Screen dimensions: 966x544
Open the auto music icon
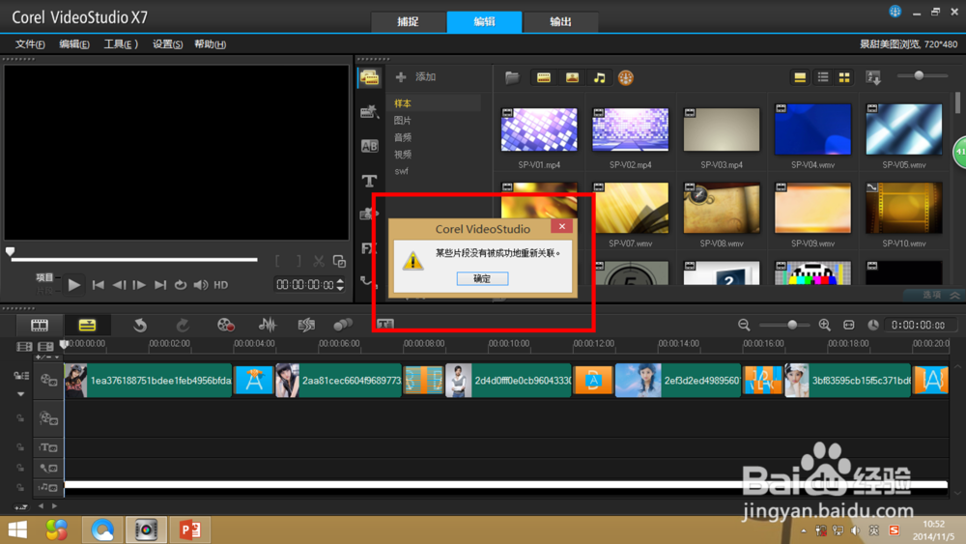click(306, 325)
